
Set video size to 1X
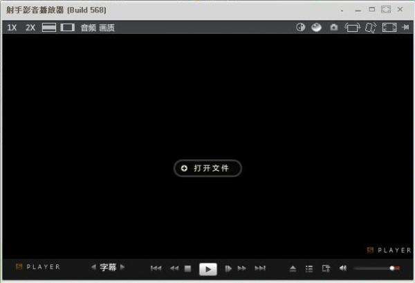click(12, 28)
